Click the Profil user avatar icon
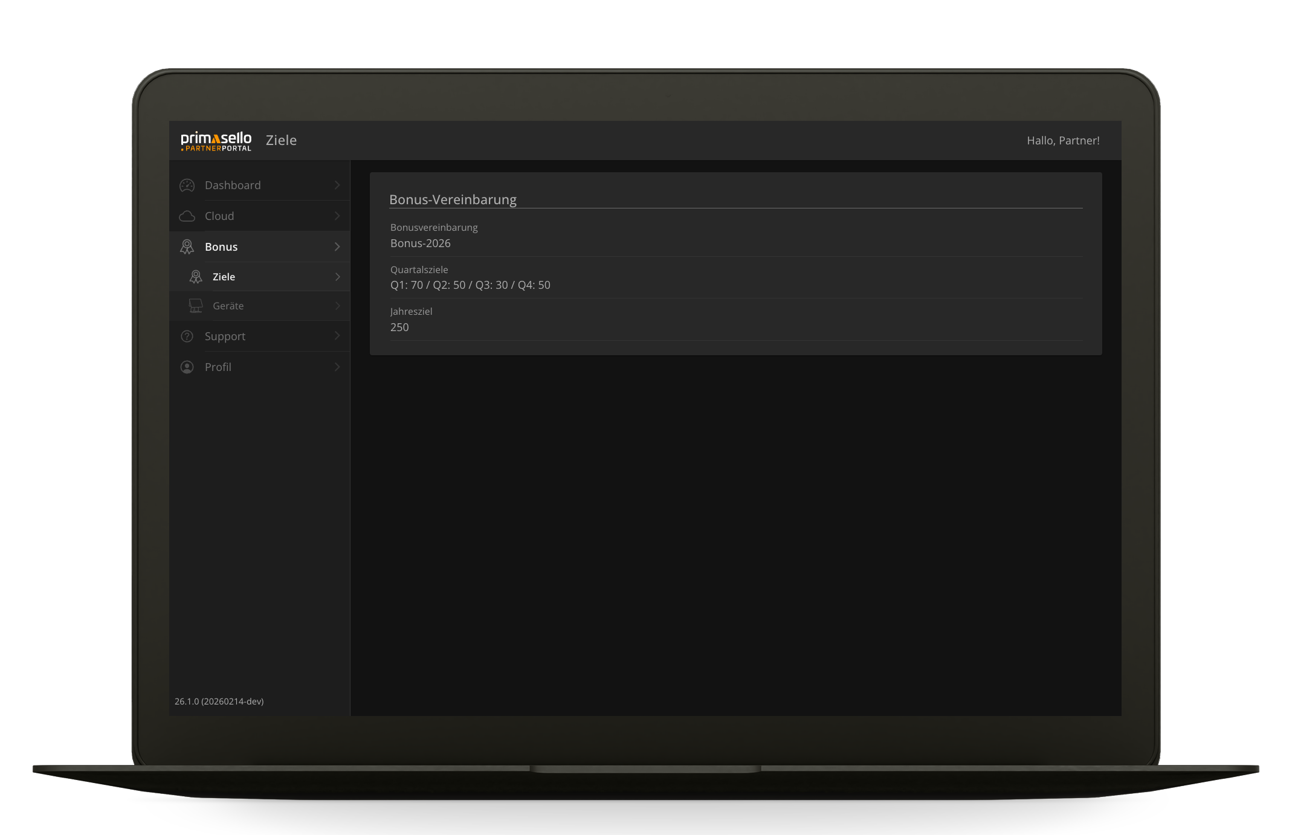The image size is (1295, 835). pyautogui.click(x=187, y=367)
